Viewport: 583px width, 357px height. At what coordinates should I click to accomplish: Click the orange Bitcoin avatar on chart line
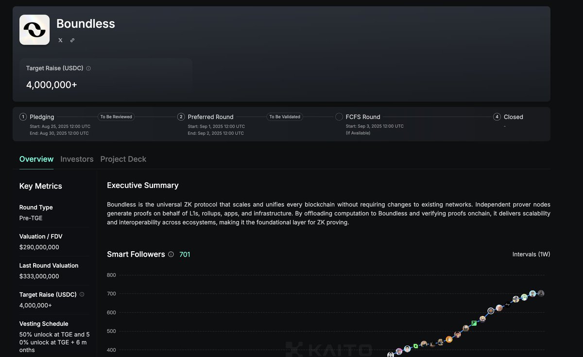click(449, 340)
